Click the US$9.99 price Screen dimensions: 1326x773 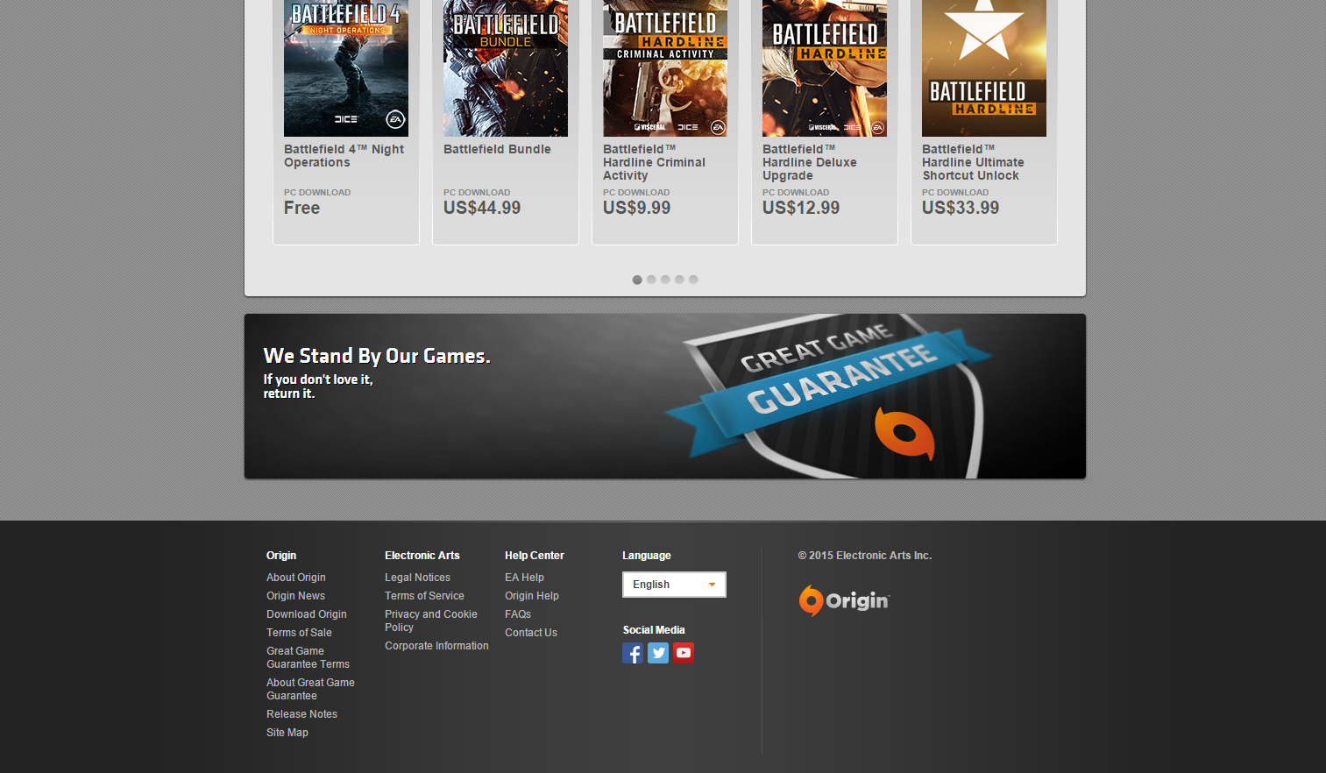(637, 208)
